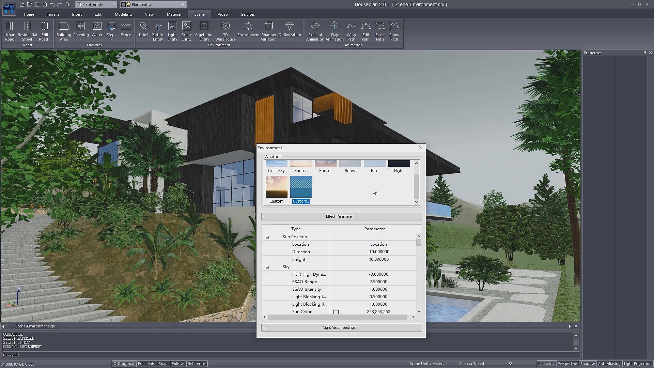The width and height of the screenshot is (654, 368).
Task: Click the Polar Axis button
Action: pyautogui.click(x=146, y=364)
